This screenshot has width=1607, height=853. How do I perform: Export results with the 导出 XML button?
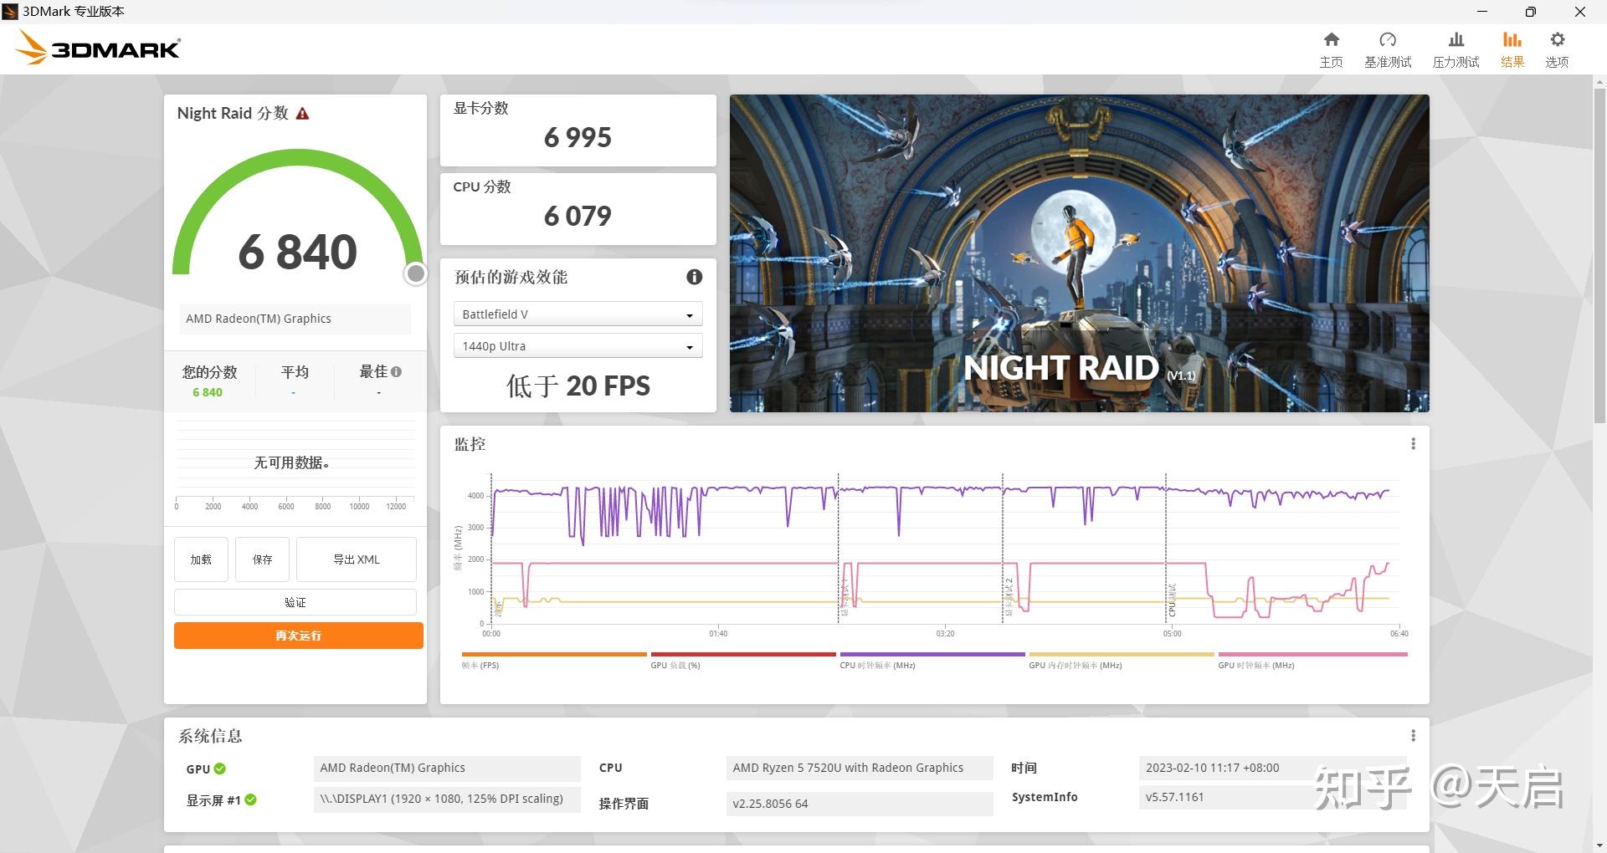(356, 559)
